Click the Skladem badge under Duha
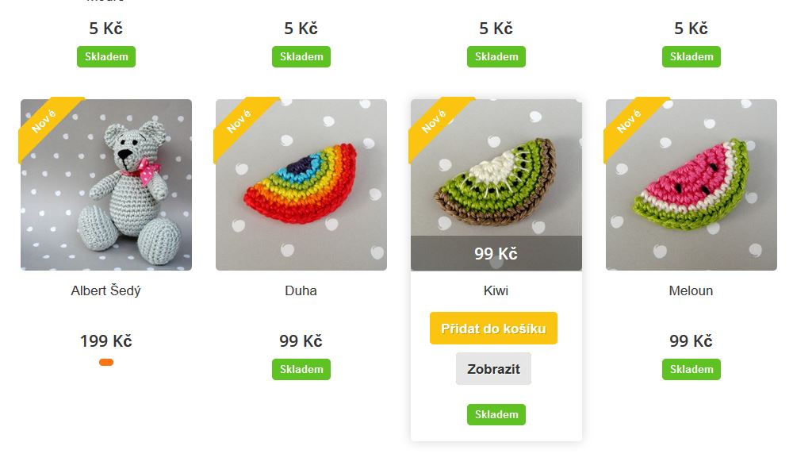793x469 pixels. click(x=301, y=369)
